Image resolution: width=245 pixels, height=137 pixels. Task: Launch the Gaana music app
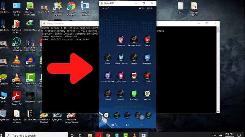pyautogui.click(x=147, y=39)
